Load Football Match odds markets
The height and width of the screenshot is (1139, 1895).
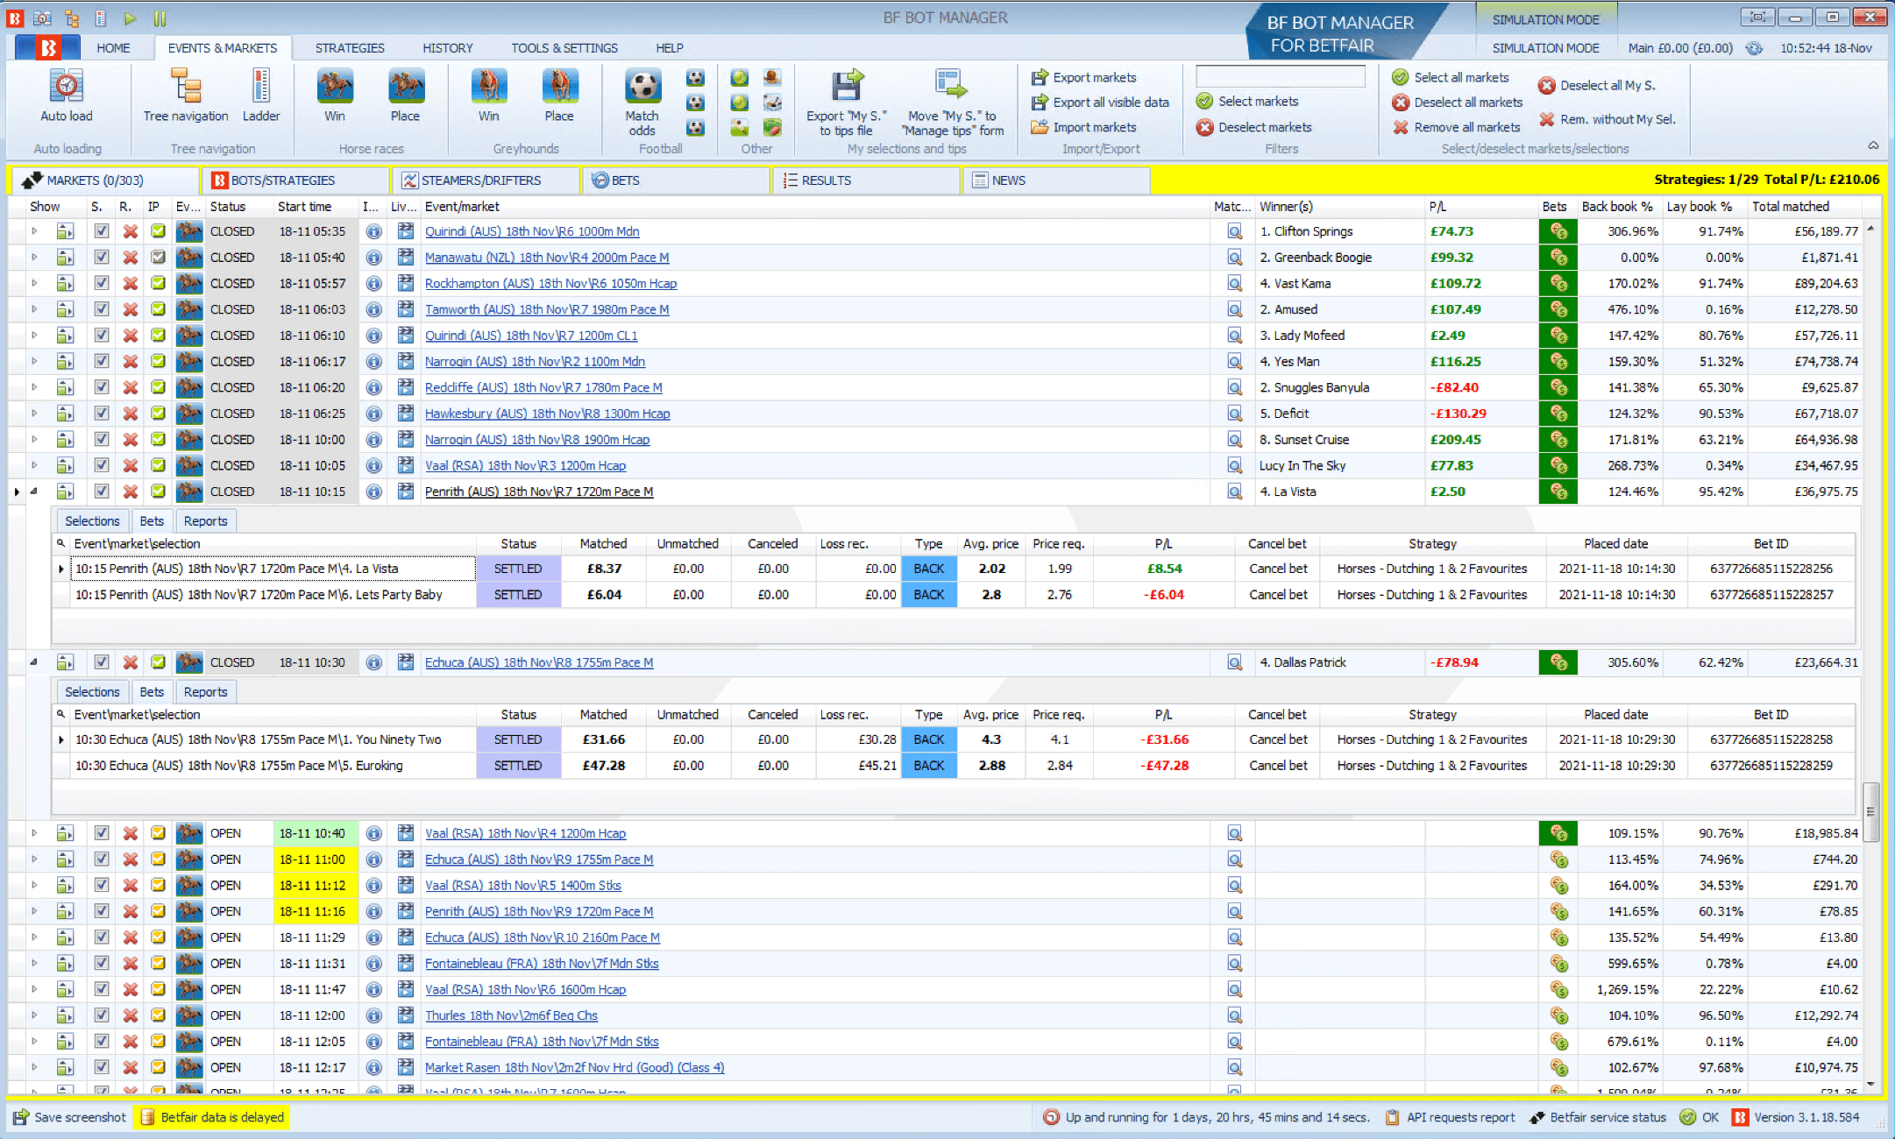pos(642,102)
